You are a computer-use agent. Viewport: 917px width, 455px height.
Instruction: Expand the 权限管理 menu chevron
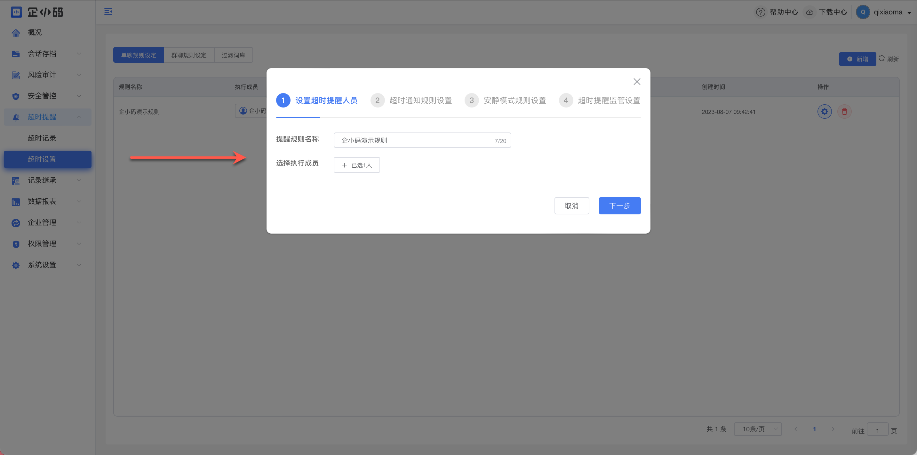point(79,243)
